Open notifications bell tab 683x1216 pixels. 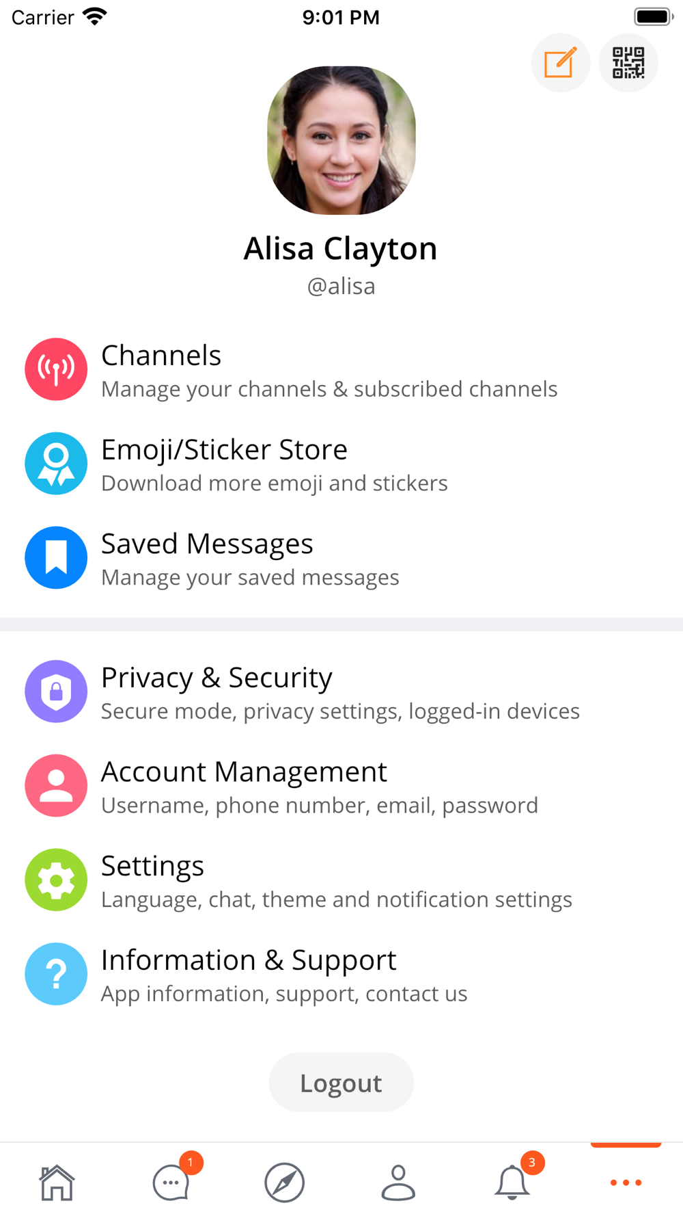[512, 1182]
